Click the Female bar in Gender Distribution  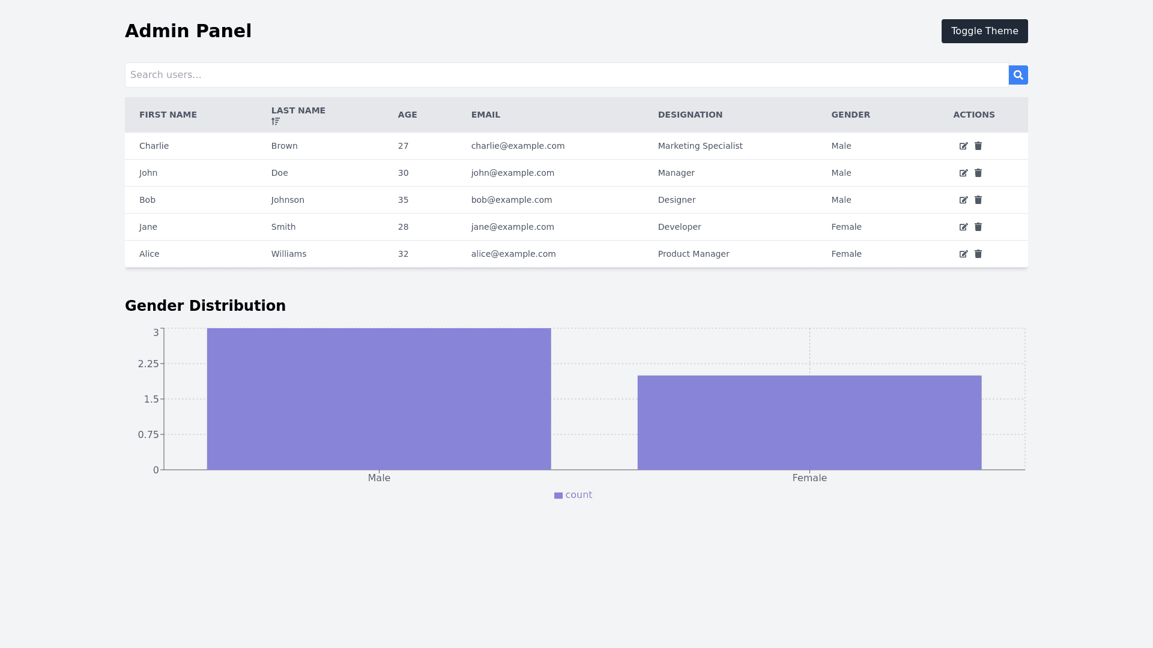point(809,422)
